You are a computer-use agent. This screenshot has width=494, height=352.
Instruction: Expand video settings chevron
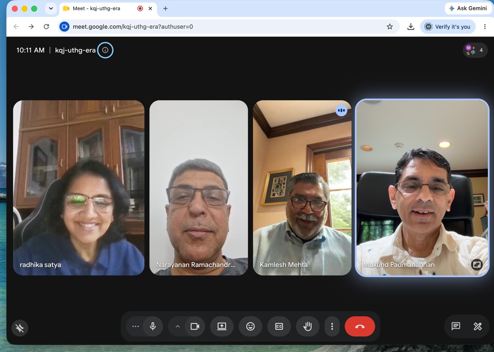177,327
